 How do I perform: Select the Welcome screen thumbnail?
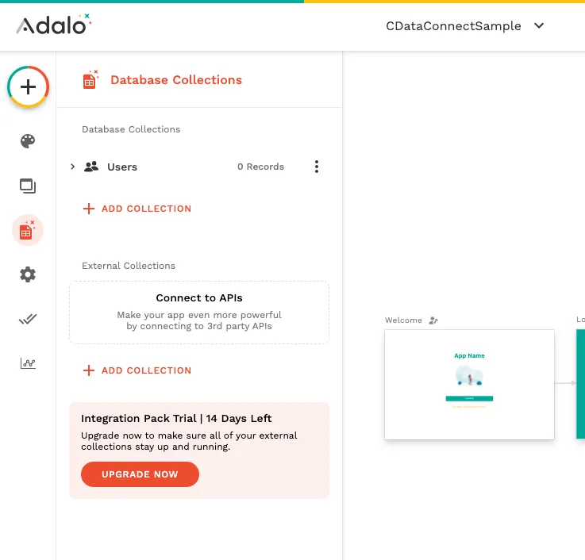tap(469, 384)
